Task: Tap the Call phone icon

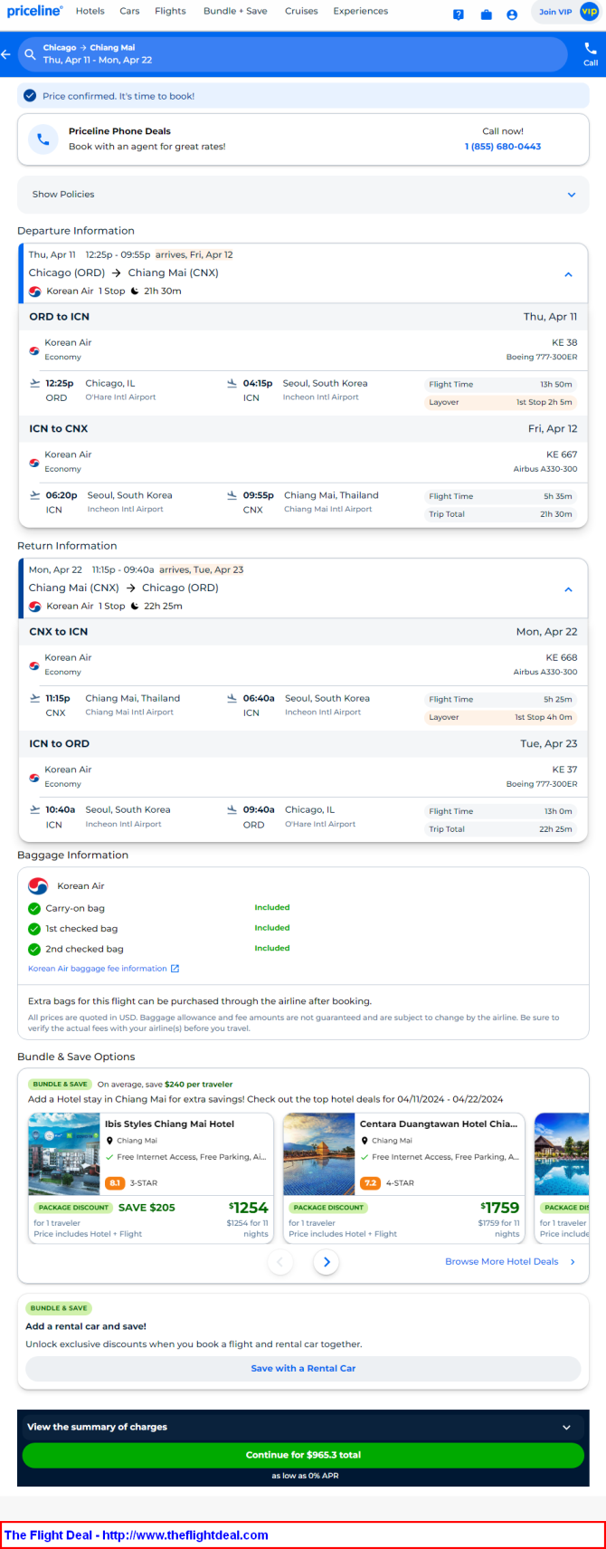Action: point(591,48)
